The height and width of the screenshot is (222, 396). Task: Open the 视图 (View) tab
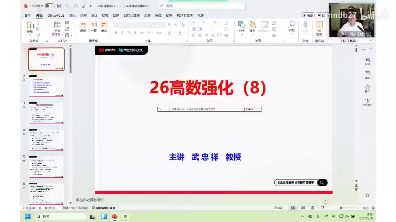[169, 15]
